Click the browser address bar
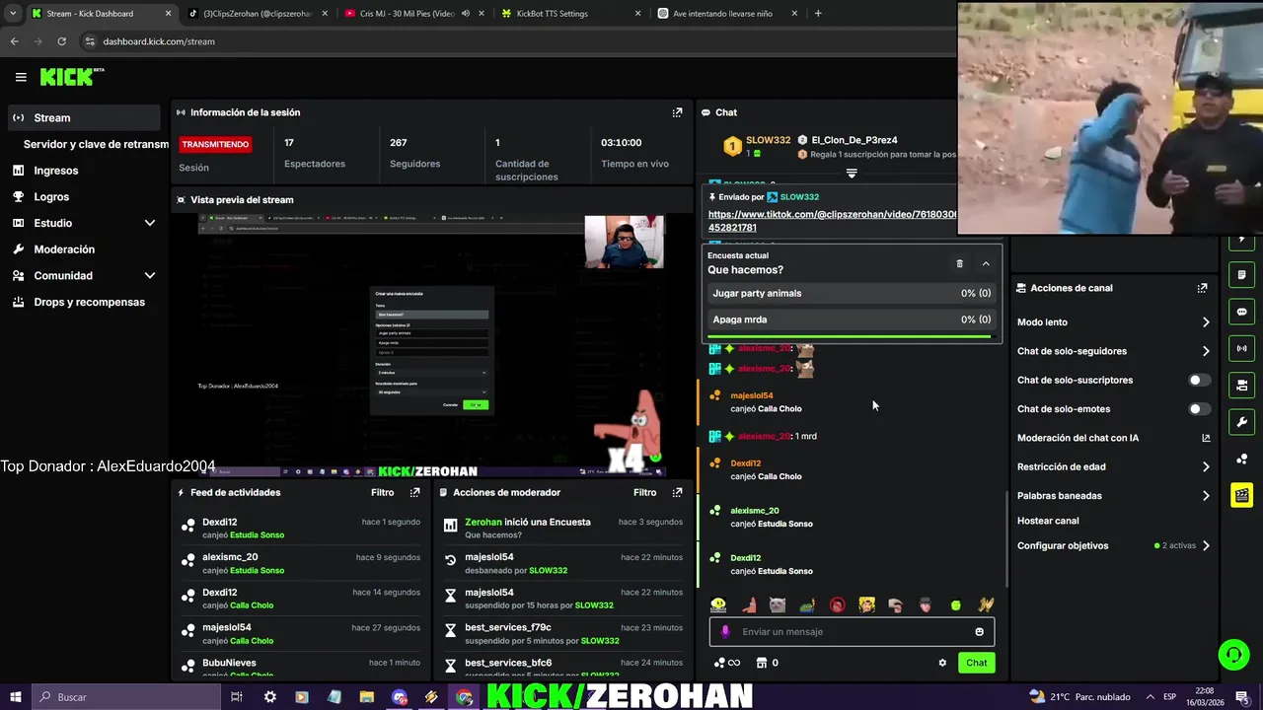 click(x=513, y=41)
